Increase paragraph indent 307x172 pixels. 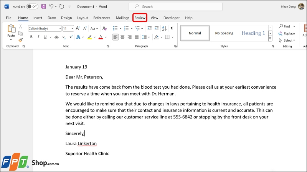click(157, 28)
